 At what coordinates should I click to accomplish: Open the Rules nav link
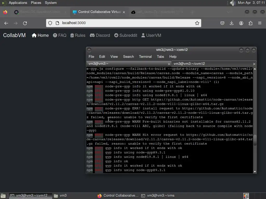click(78, 35)
